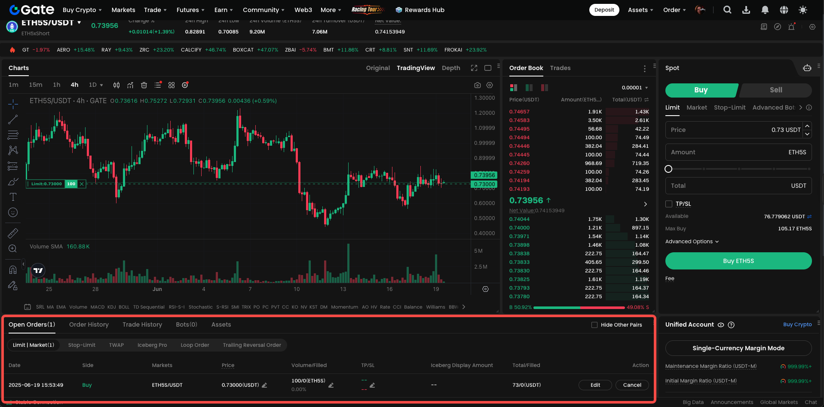Select the text annotation tool
Image resolution: width=824 pixels, height=407 pixels.
[x=13, y=197]
